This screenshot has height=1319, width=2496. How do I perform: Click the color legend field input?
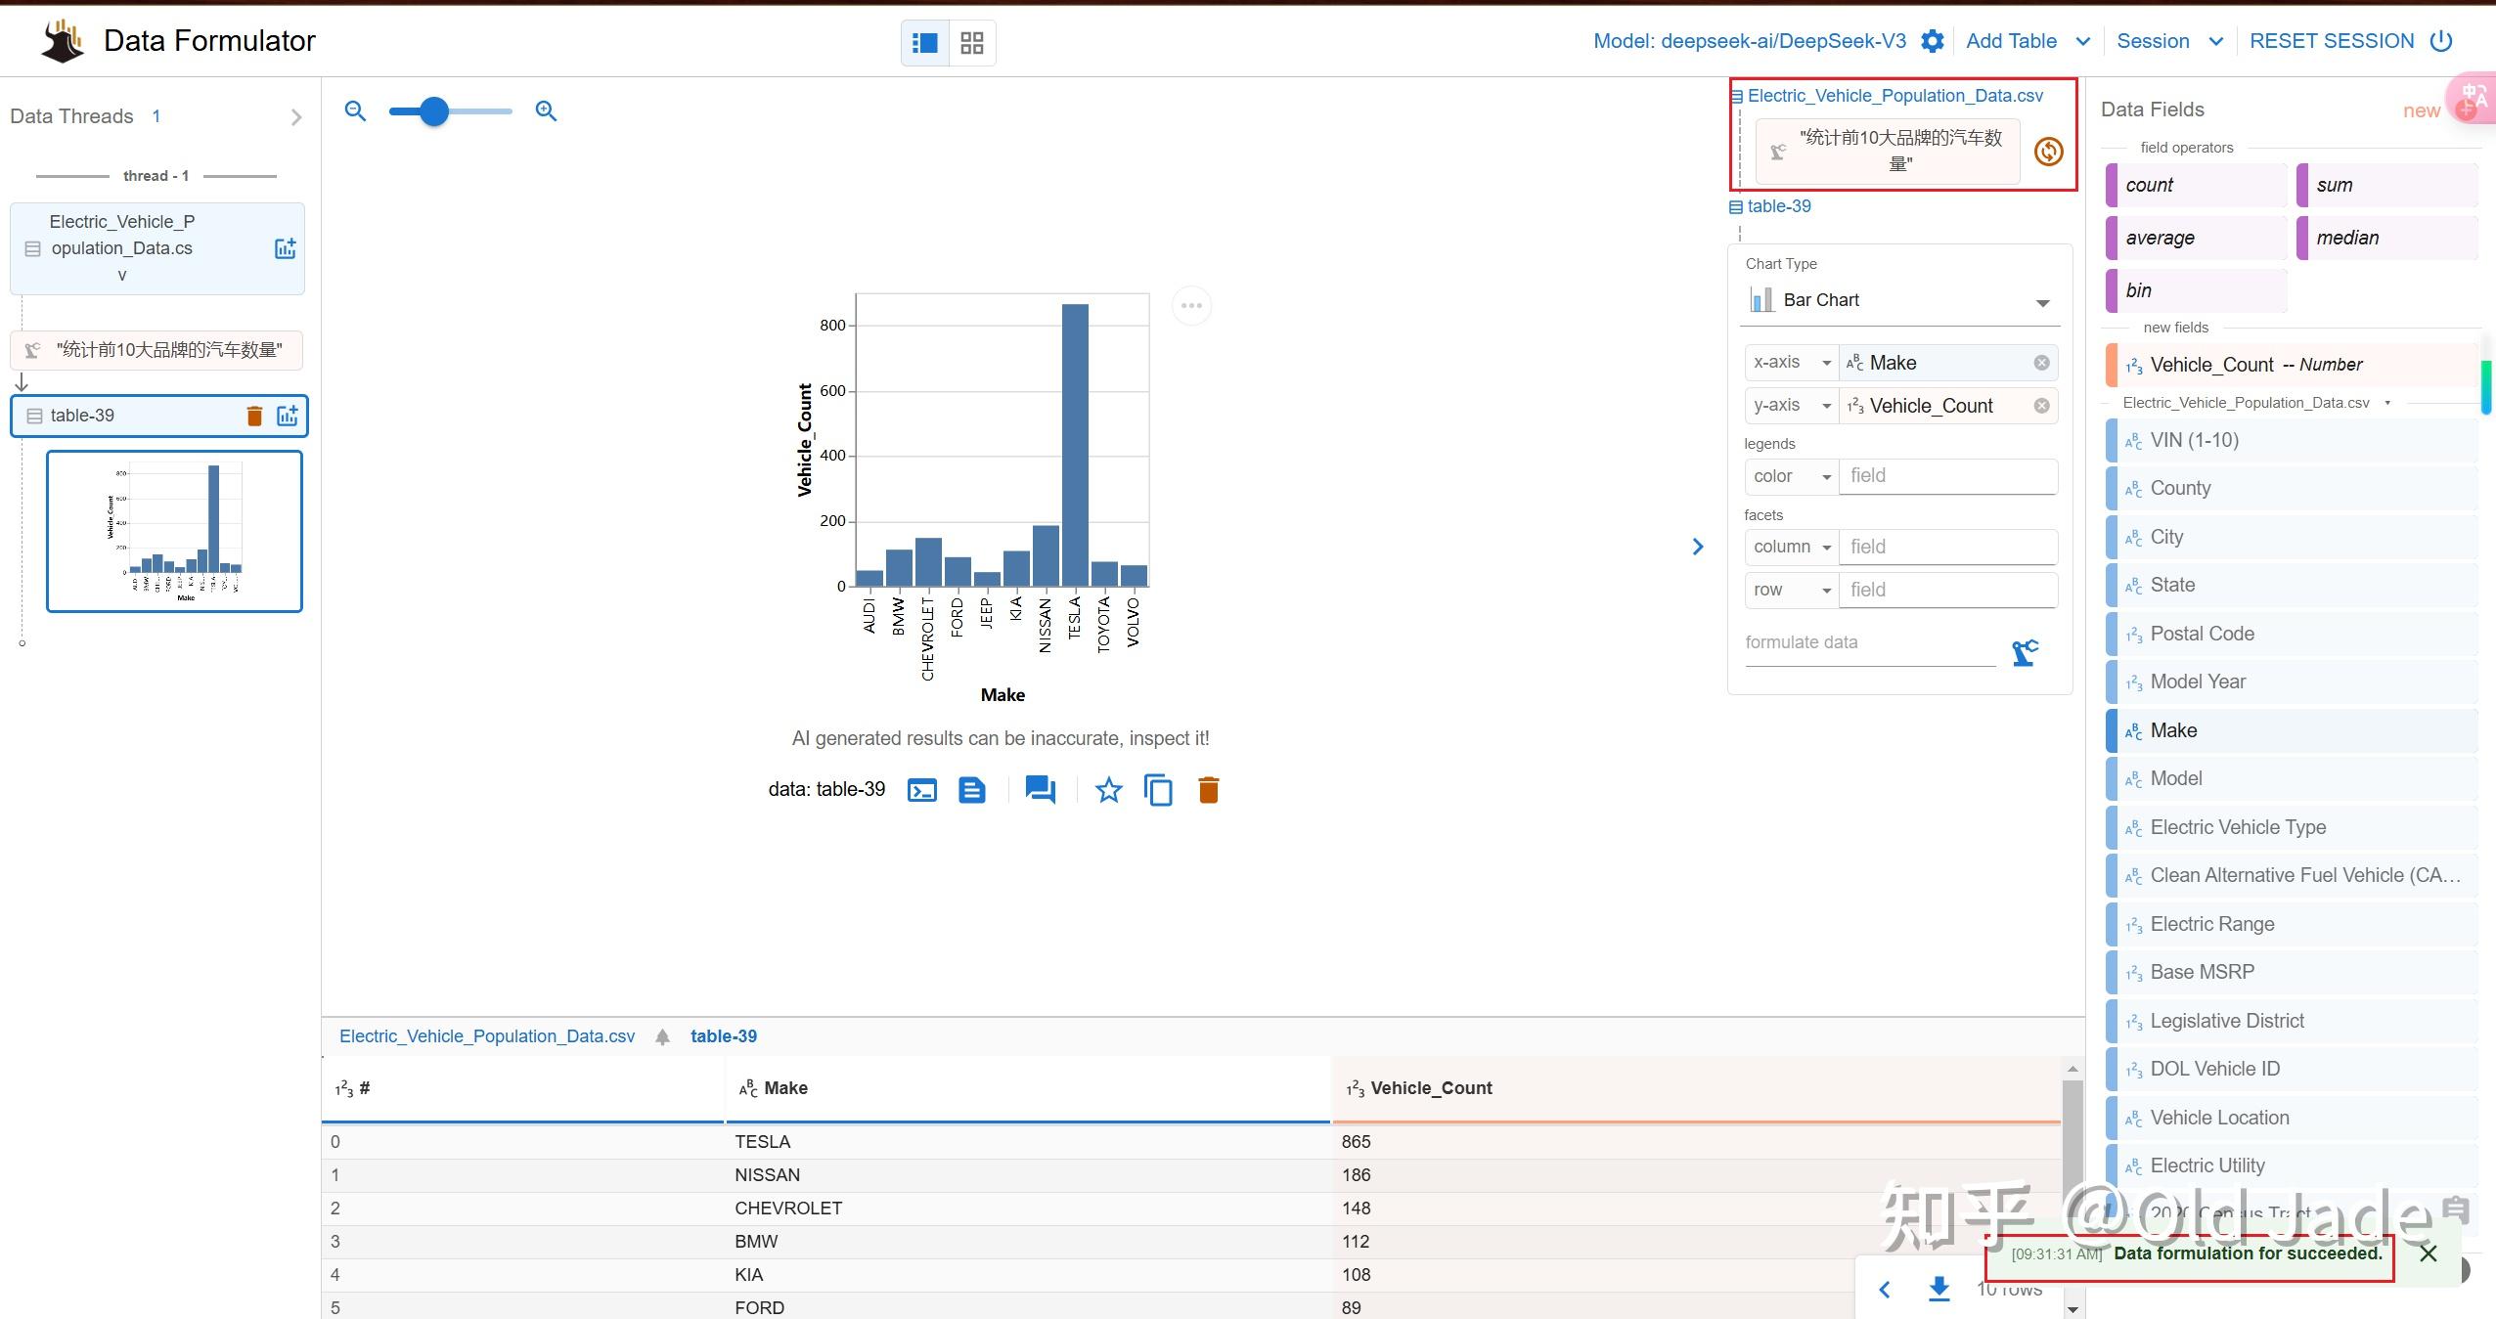pyautogui.click(x=1946, y=476)
